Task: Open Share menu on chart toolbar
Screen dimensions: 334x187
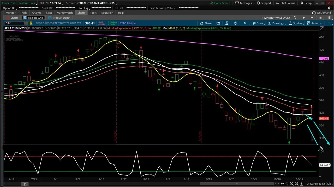Action: click(x=206, y=23)
